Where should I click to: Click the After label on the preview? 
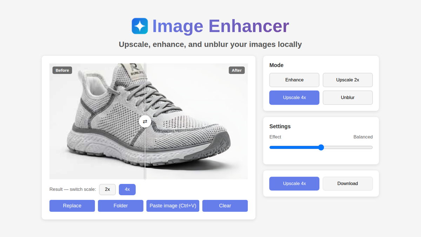[x=237, y=70]
